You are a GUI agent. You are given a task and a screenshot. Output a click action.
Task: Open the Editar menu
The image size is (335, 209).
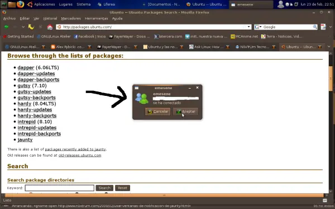click(x=25, y=18)
